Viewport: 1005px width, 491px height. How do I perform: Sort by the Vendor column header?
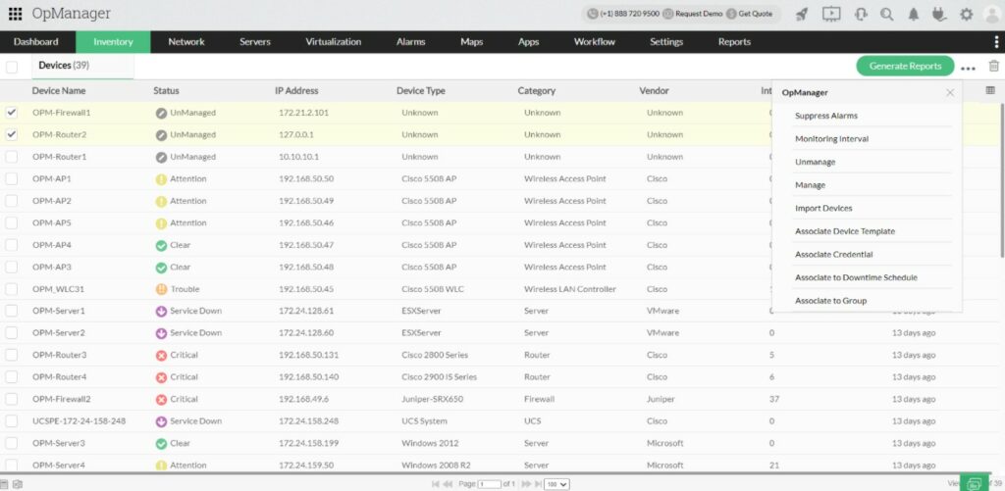pos(654,91)
